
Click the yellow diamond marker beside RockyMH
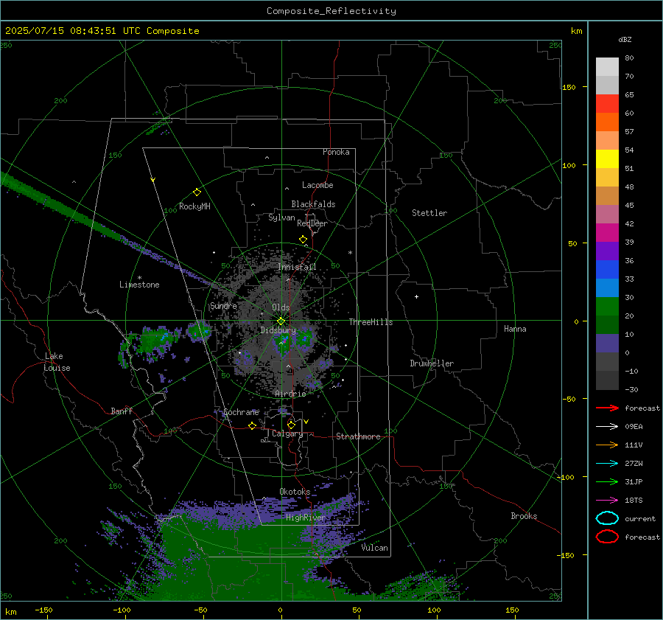pos(197,192)
